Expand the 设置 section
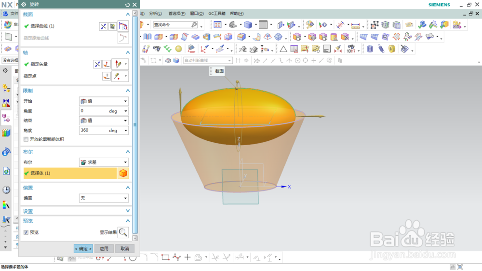 tap(128, 211)
